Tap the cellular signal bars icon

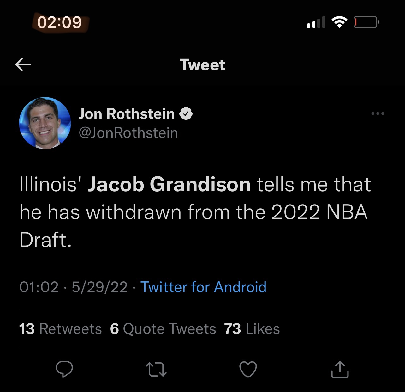316,22
